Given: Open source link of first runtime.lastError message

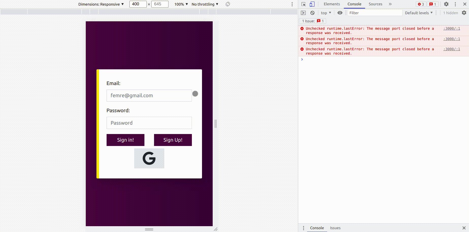Looking at the screenshot, I should click(451, 28).
